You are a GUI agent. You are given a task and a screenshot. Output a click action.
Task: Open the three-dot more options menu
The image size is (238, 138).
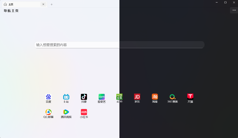[234, 10]
